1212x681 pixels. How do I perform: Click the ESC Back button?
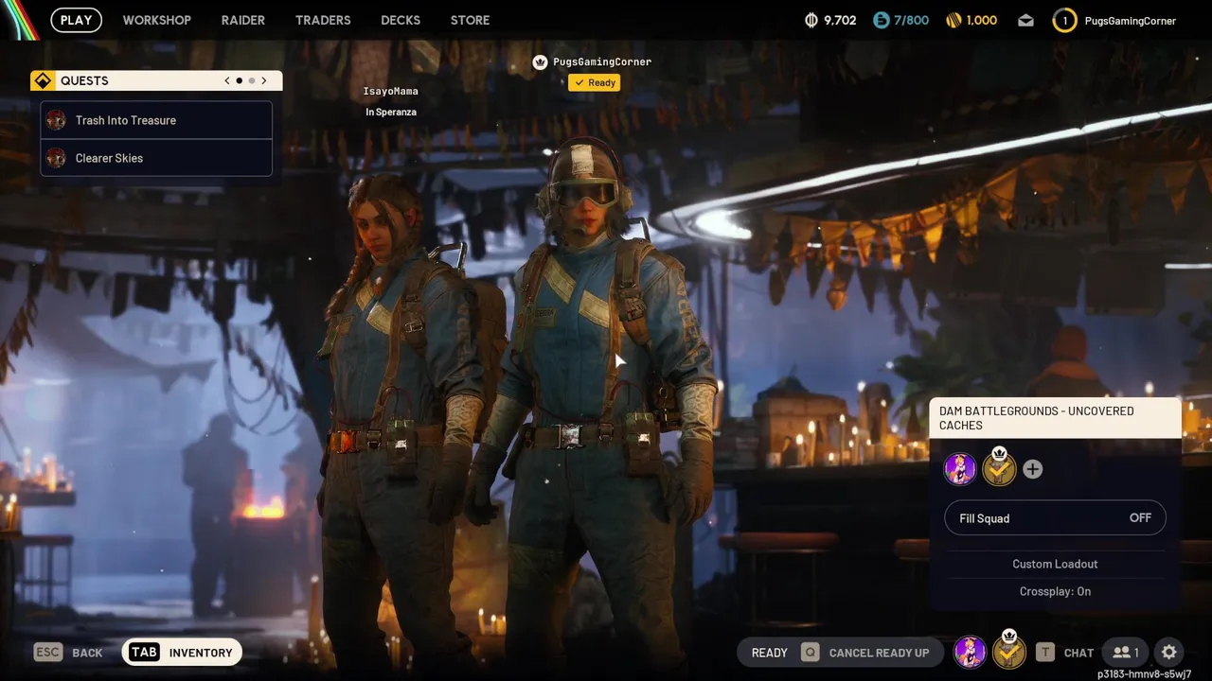coord(68,652)
